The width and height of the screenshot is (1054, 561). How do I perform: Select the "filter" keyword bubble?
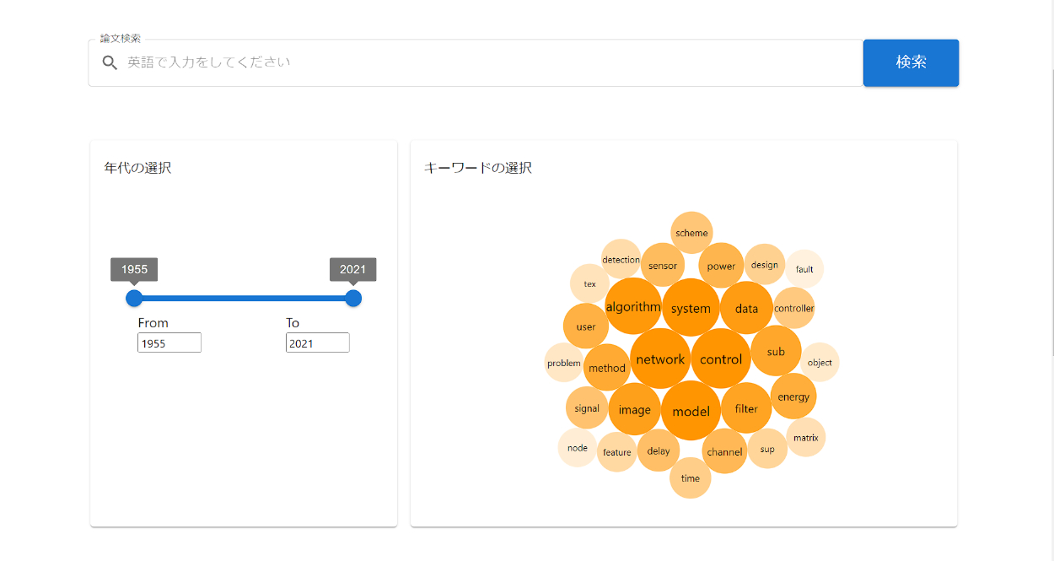[746, 408]
